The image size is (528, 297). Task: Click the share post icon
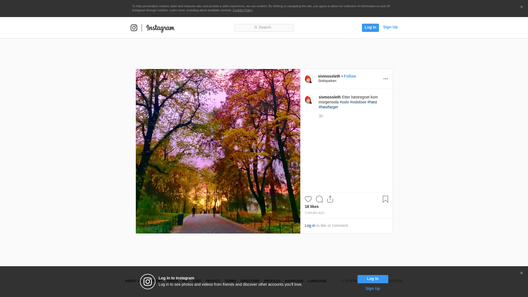click(x=330, y=199)
